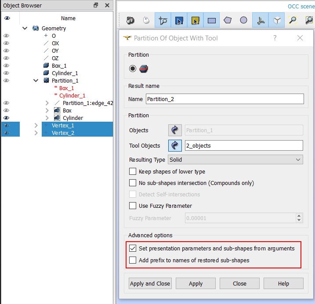Switch to the OCC scene tab
The height and width of the screenshot is (304, 315).
pyautogui.click(x=301, y=7)
